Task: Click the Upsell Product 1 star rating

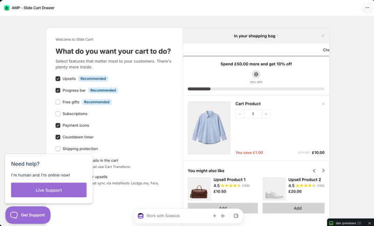Action: [230, 185]
